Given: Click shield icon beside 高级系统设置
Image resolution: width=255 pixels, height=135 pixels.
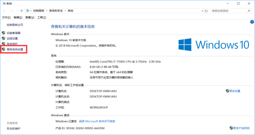Looking at the screenshot, I should 4,49.
